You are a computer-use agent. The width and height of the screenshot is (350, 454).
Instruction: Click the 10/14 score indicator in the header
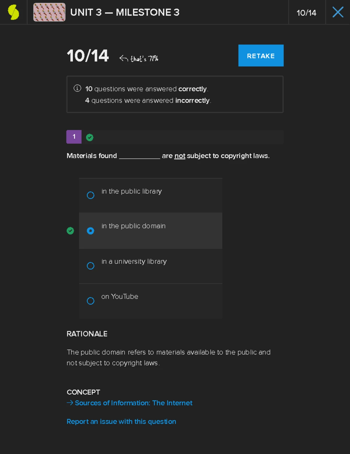coord(307,12)
